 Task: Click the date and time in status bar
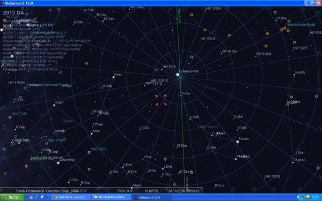[x=184, y=191]
